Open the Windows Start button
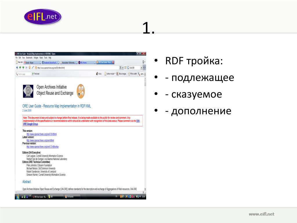 [18, 197]
